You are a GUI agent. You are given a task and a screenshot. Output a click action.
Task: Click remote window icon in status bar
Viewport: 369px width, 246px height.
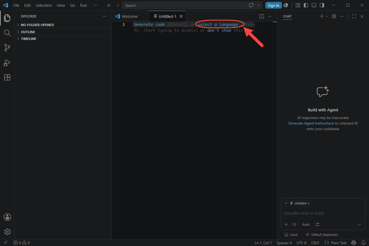tap(5, 243)
